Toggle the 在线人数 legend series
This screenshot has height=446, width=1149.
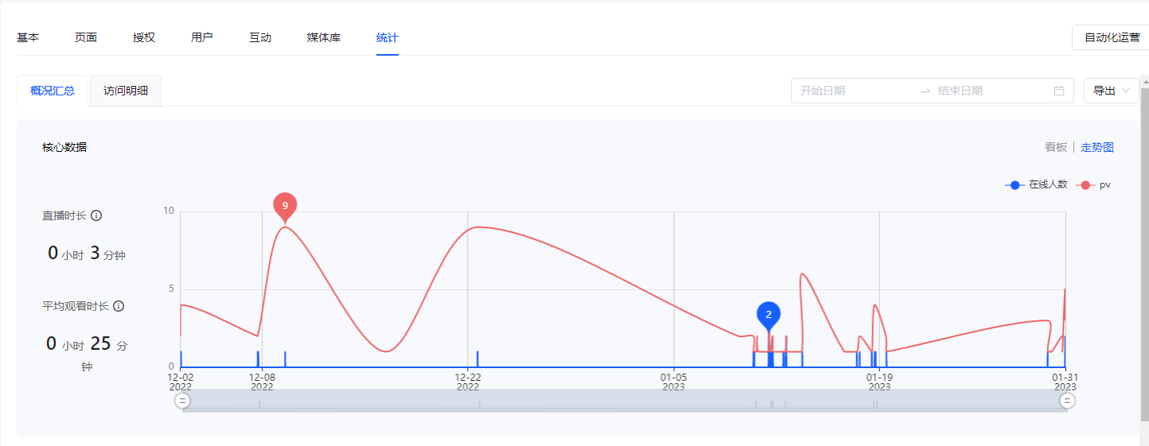pyautogui.click(x=1036, y=184)
